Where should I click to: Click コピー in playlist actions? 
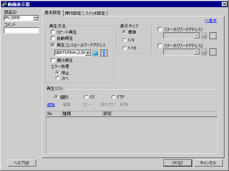point(87,105)
